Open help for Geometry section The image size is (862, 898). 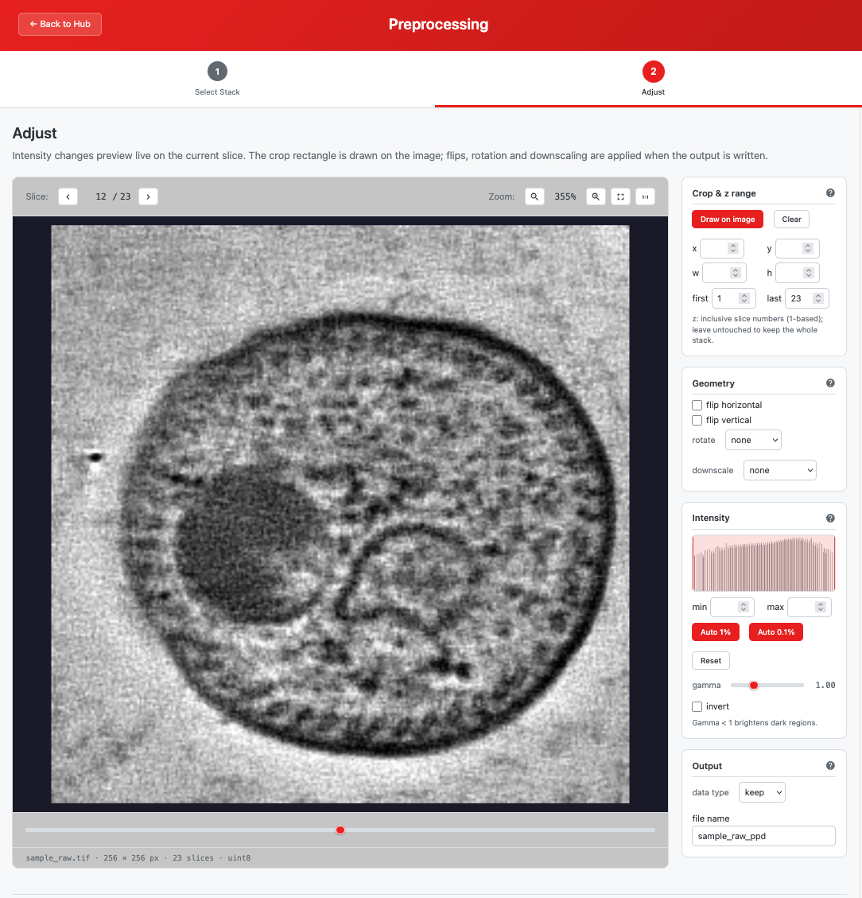830,383
